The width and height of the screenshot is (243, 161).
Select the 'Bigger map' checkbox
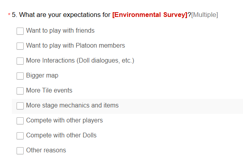coord(20,76)
